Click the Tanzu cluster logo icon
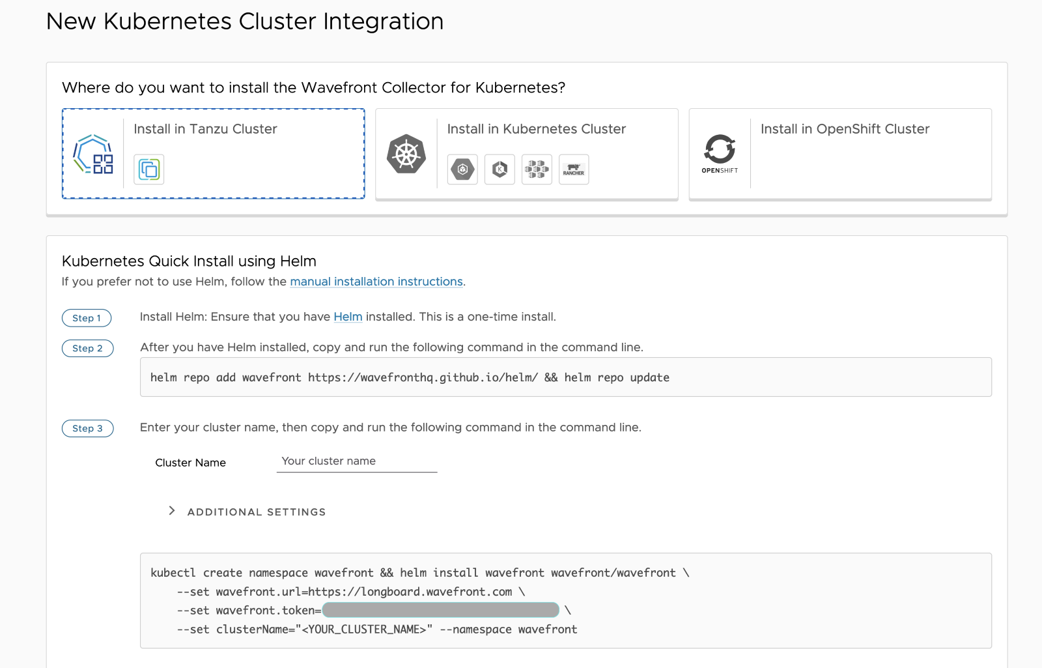Viewport: 1042px width, 668px height. click(x=93, y=154)
